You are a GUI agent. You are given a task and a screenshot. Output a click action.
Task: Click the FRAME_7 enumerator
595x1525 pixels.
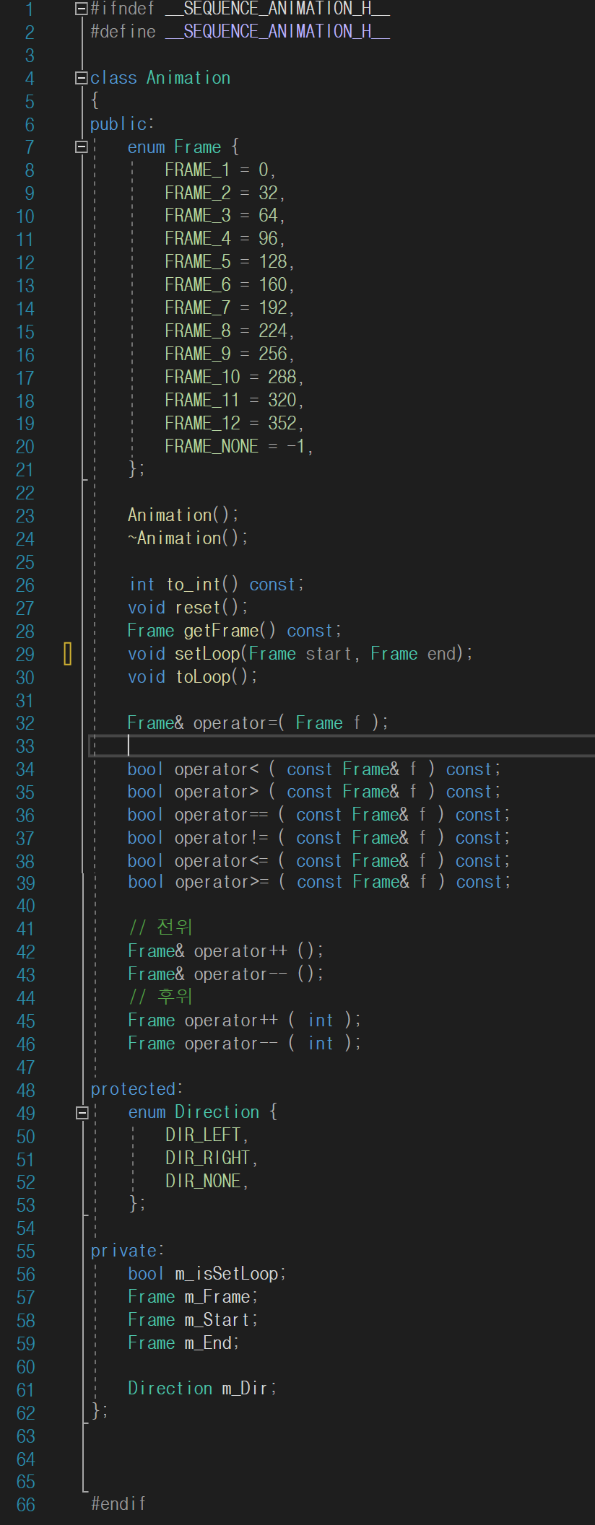pyautogui.click(x=197, y=308)
